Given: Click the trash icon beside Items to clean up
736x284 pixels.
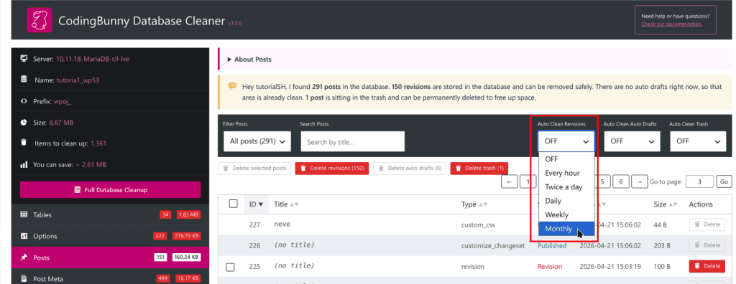Looking at the screenshot, I should pos(24,143).
